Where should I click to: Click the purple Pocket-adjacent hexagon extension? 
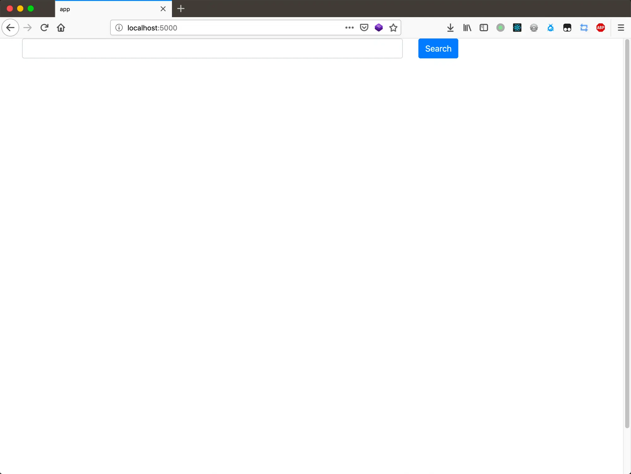pos(378,27)
